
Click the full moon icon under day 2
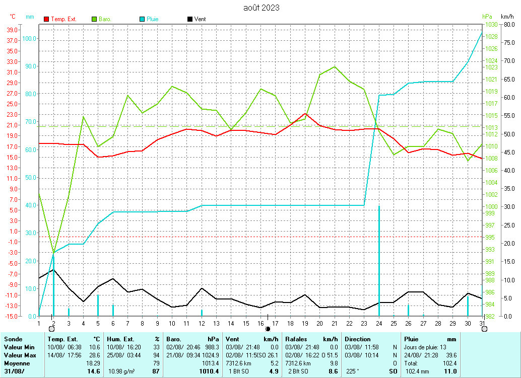pyautogui.click(x=51, y=329)
